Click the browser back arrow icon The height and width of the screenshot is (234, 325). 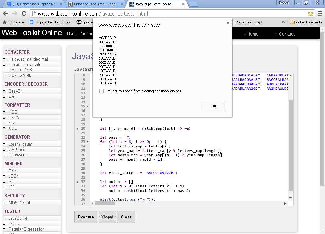5,14
